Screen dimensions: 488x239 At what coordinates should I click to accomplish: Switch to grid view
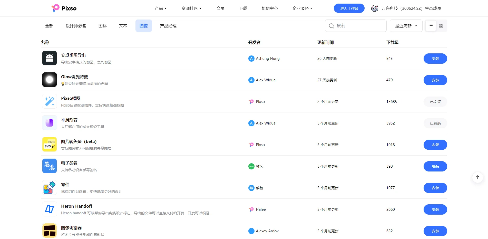click(x=441, y=26)
